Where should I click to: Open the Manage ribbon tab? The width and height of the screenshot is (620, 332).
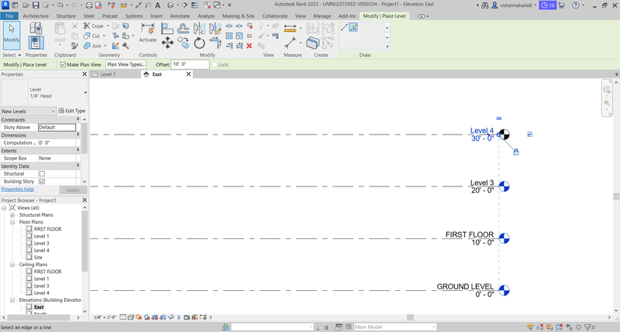tap(322, 16)
